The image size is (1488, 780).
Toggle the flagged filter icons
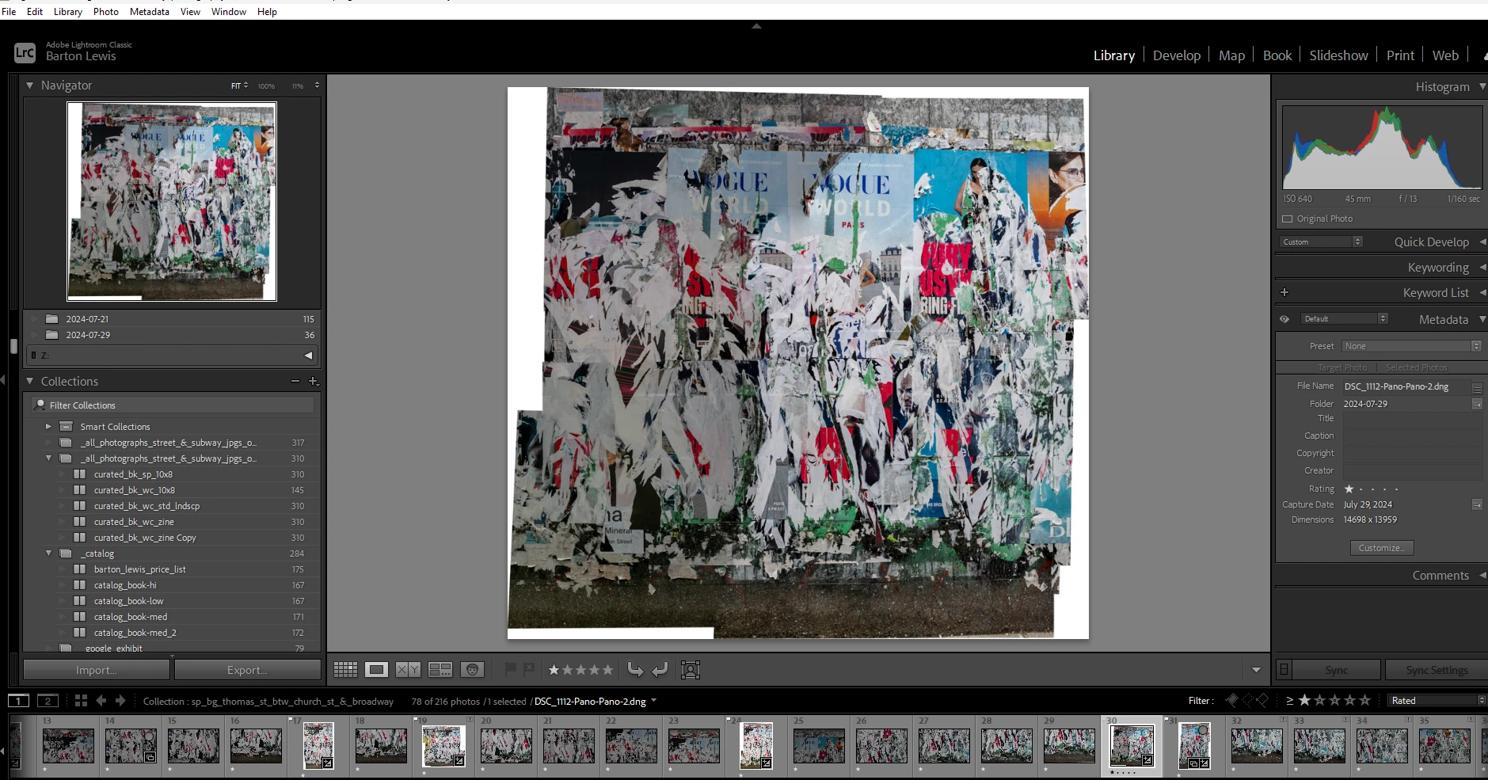tap(1247, 700)
